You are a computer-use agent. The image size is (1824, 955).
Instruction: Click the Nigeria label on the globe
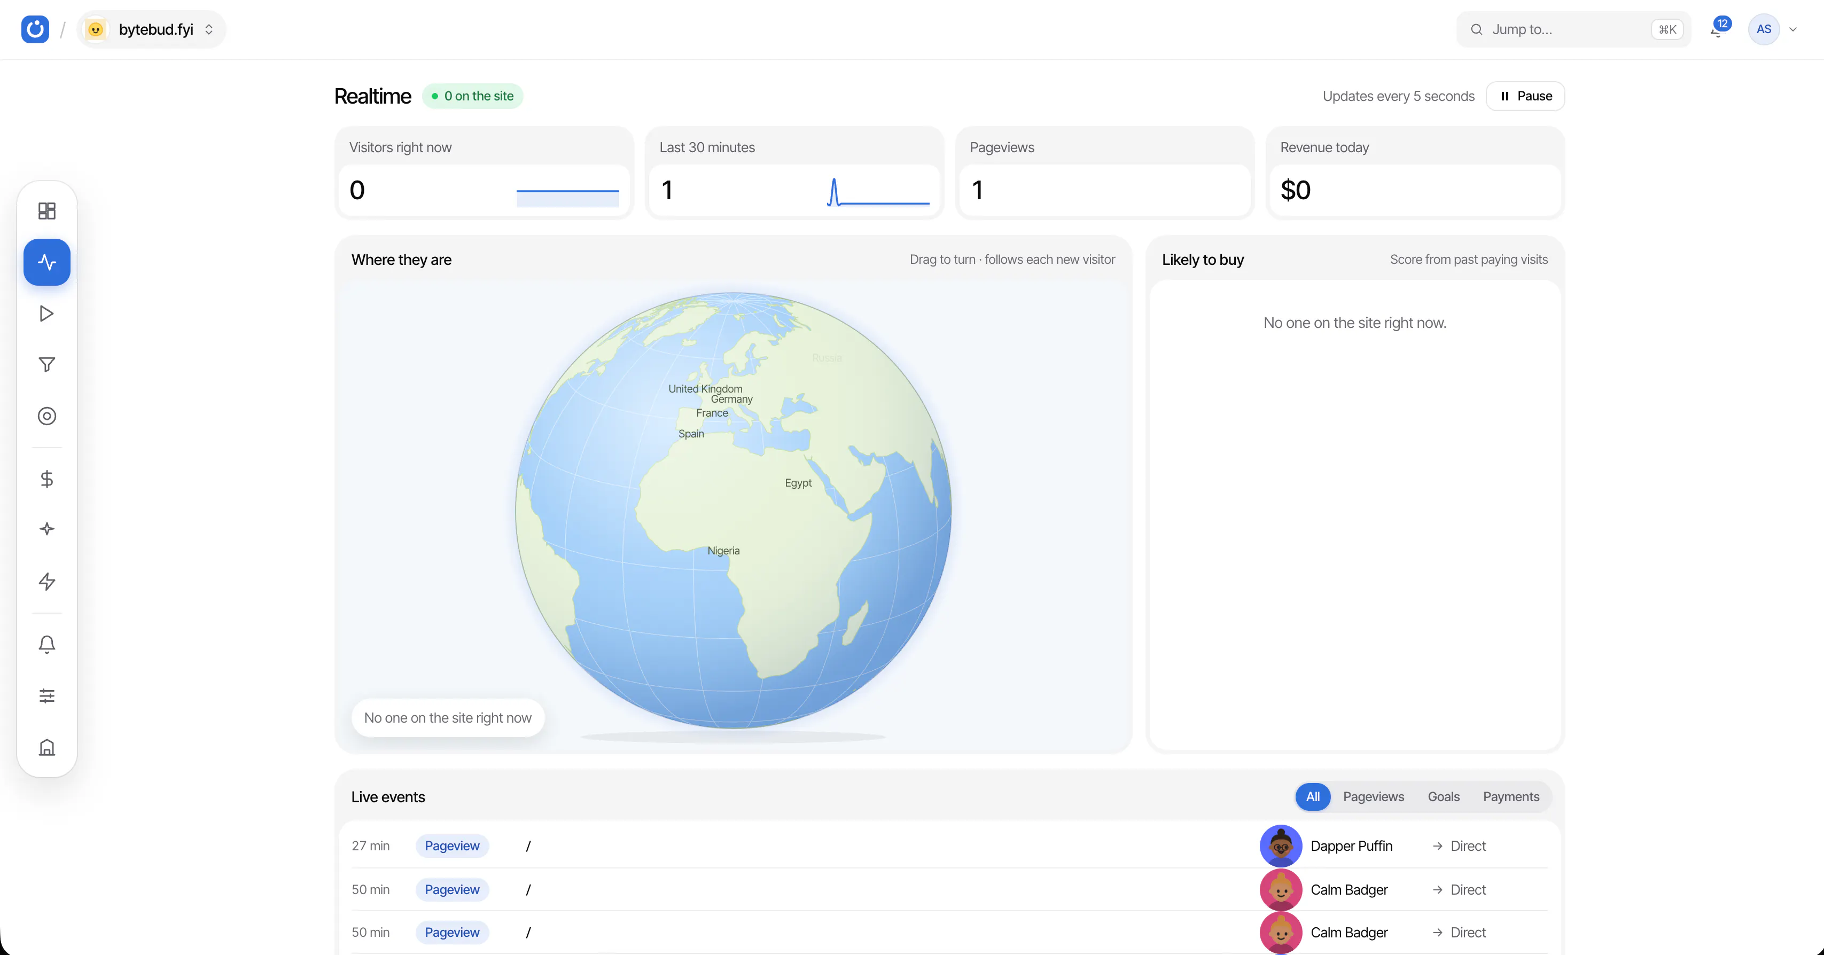click(x=723, y=551)
